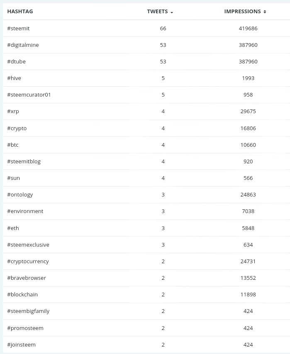The height and width of the screenshot is (354, 290).
Task: Click the IMPRESSIONS column header text
Action: pyautogui.click(x=243, y=12)
